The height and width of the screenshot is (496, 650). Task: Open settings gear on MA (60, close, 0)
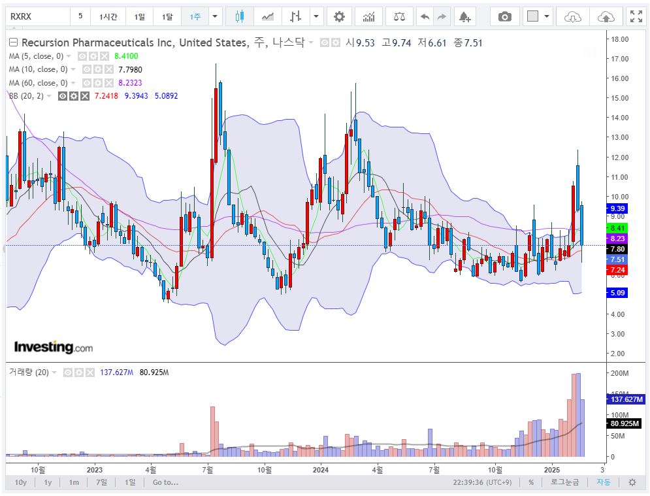[x=97, y=82]
